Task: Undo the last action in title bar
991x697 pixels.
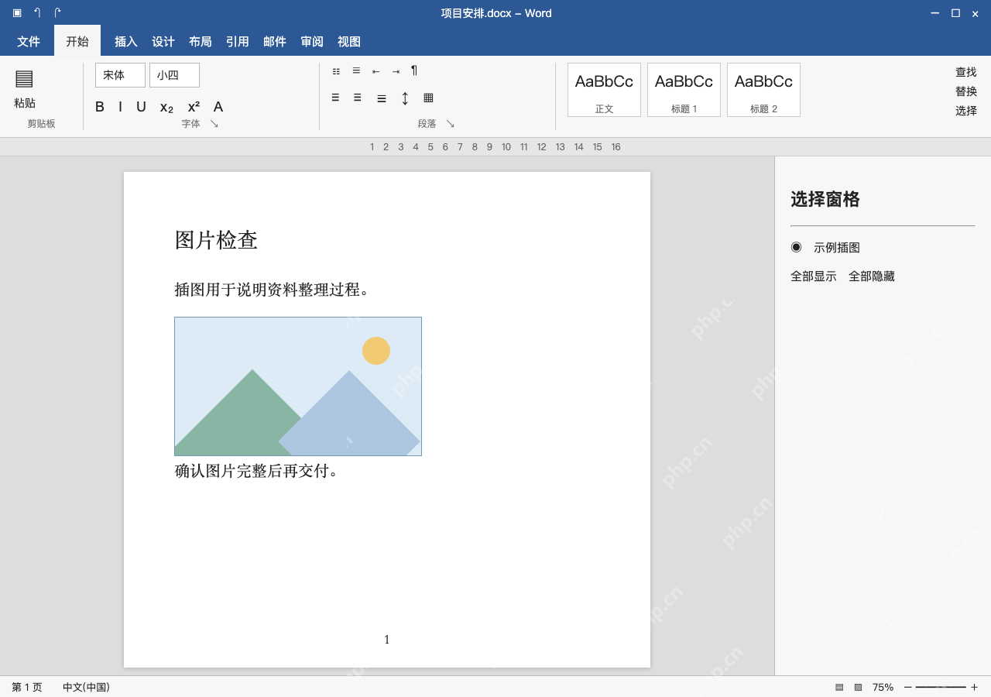Action: coord(37,13)
